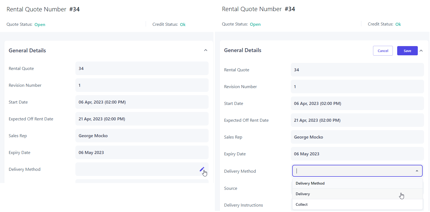Click Rental Quote field showing 34 in the edit panel
430x212 pixels.
click(357, 70)
